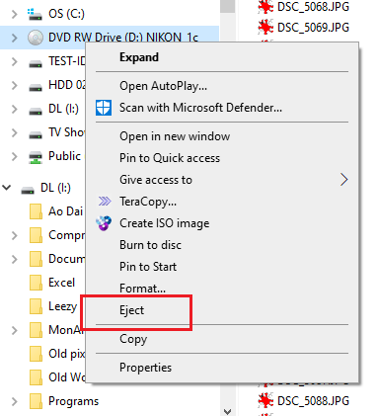Choose Copy from the context menu

tap(133, 339)
